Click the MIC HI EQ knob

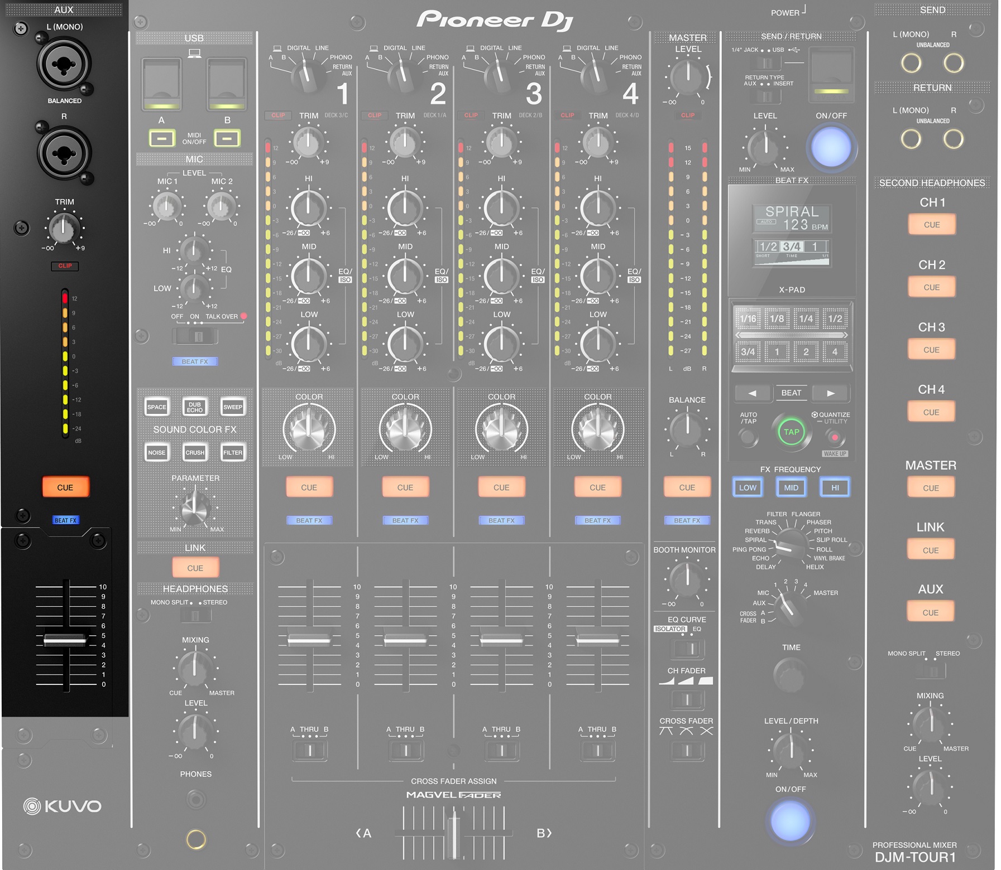(194, 250)
